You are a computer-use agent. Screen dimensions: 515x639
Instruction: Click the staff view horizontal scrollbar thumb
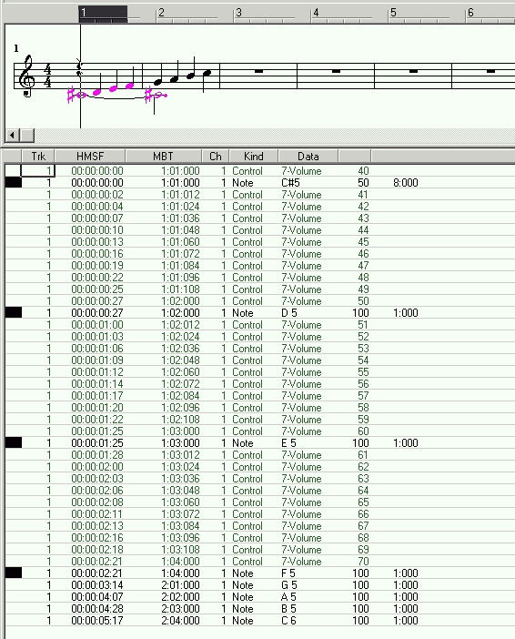pyautogui.click(x=27, y=135)
